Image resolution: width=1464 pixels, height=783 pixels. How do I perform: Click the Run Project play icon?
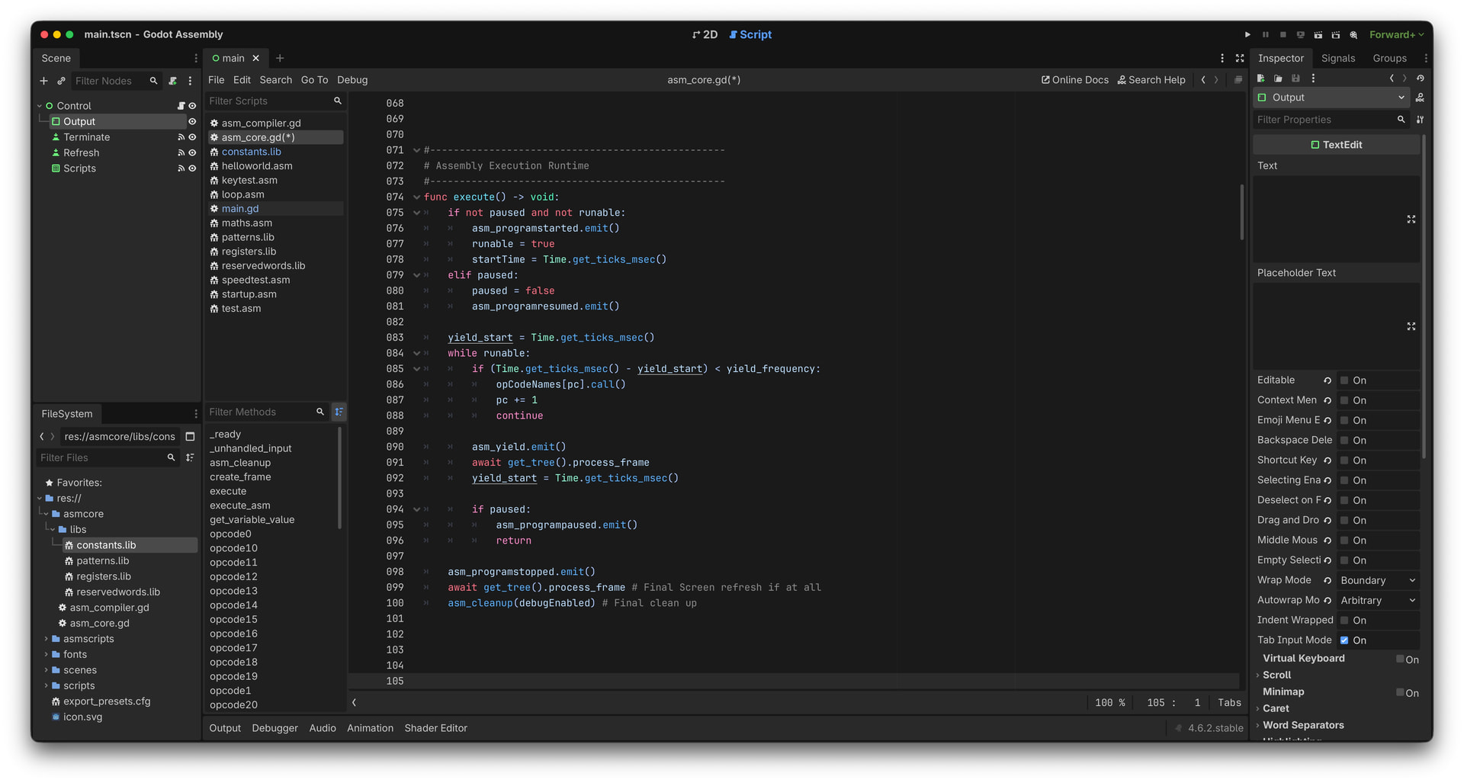coord(1247,35)
